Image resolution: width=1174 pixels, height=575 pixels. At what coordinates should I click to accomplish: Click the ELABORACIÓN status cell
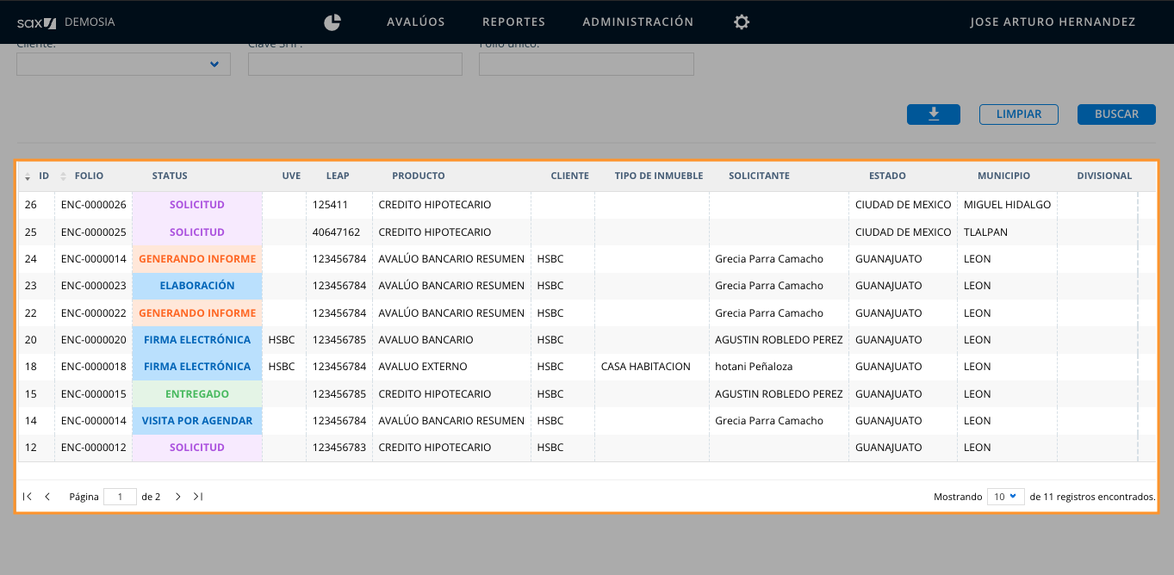(197, 286)
